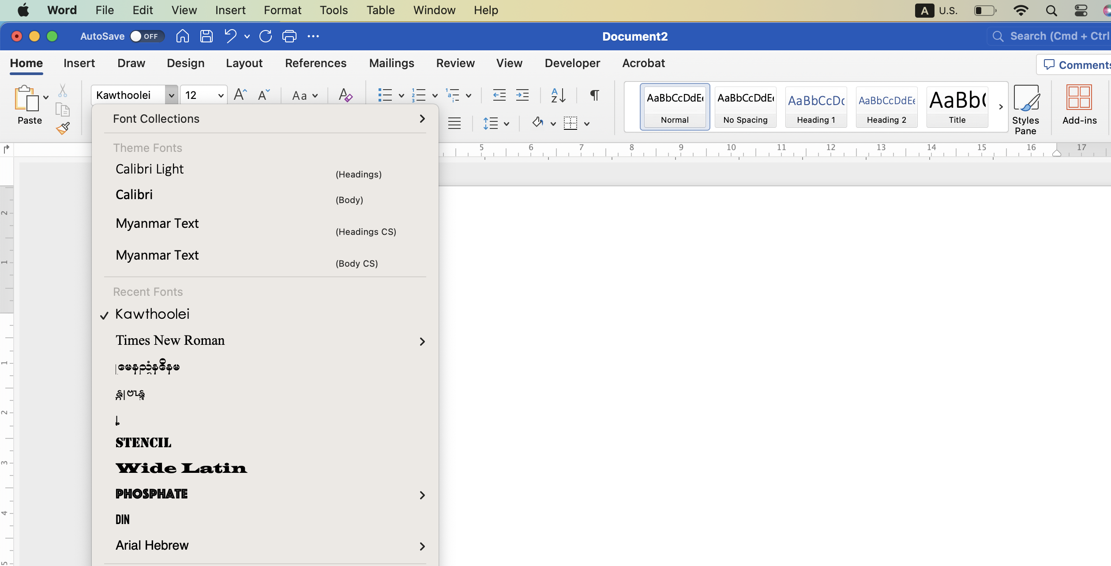Apply No Spacing style

click(745, 107)
